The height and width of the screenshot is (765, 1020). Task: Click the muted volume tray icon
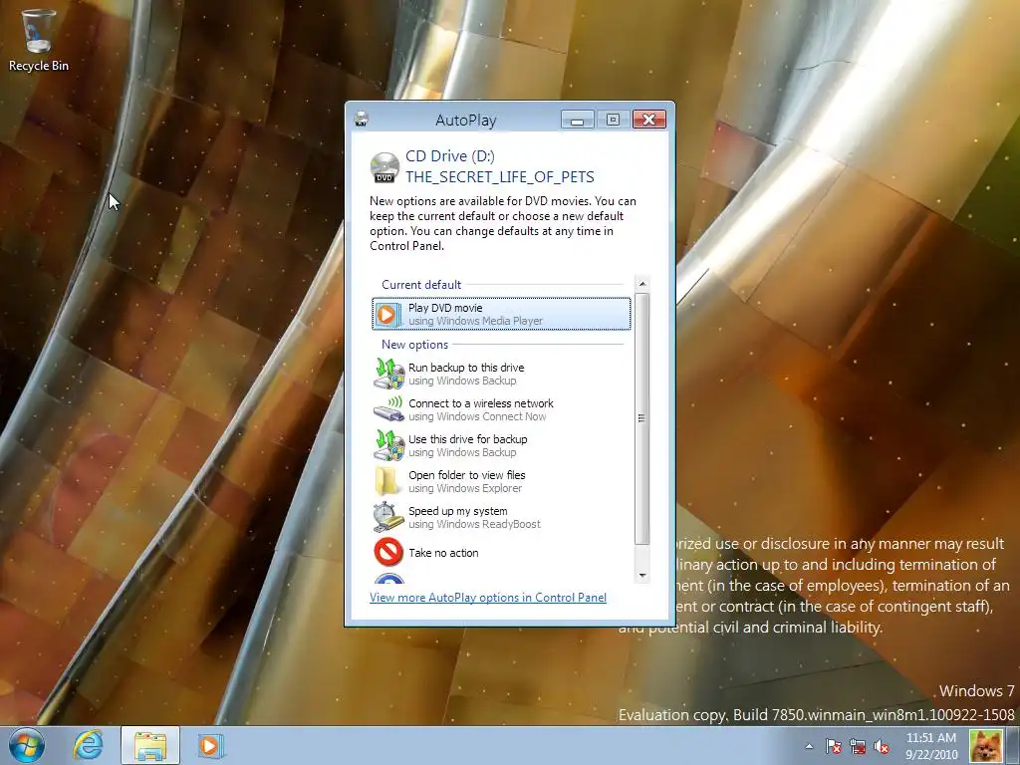click(x=882, y=746)
